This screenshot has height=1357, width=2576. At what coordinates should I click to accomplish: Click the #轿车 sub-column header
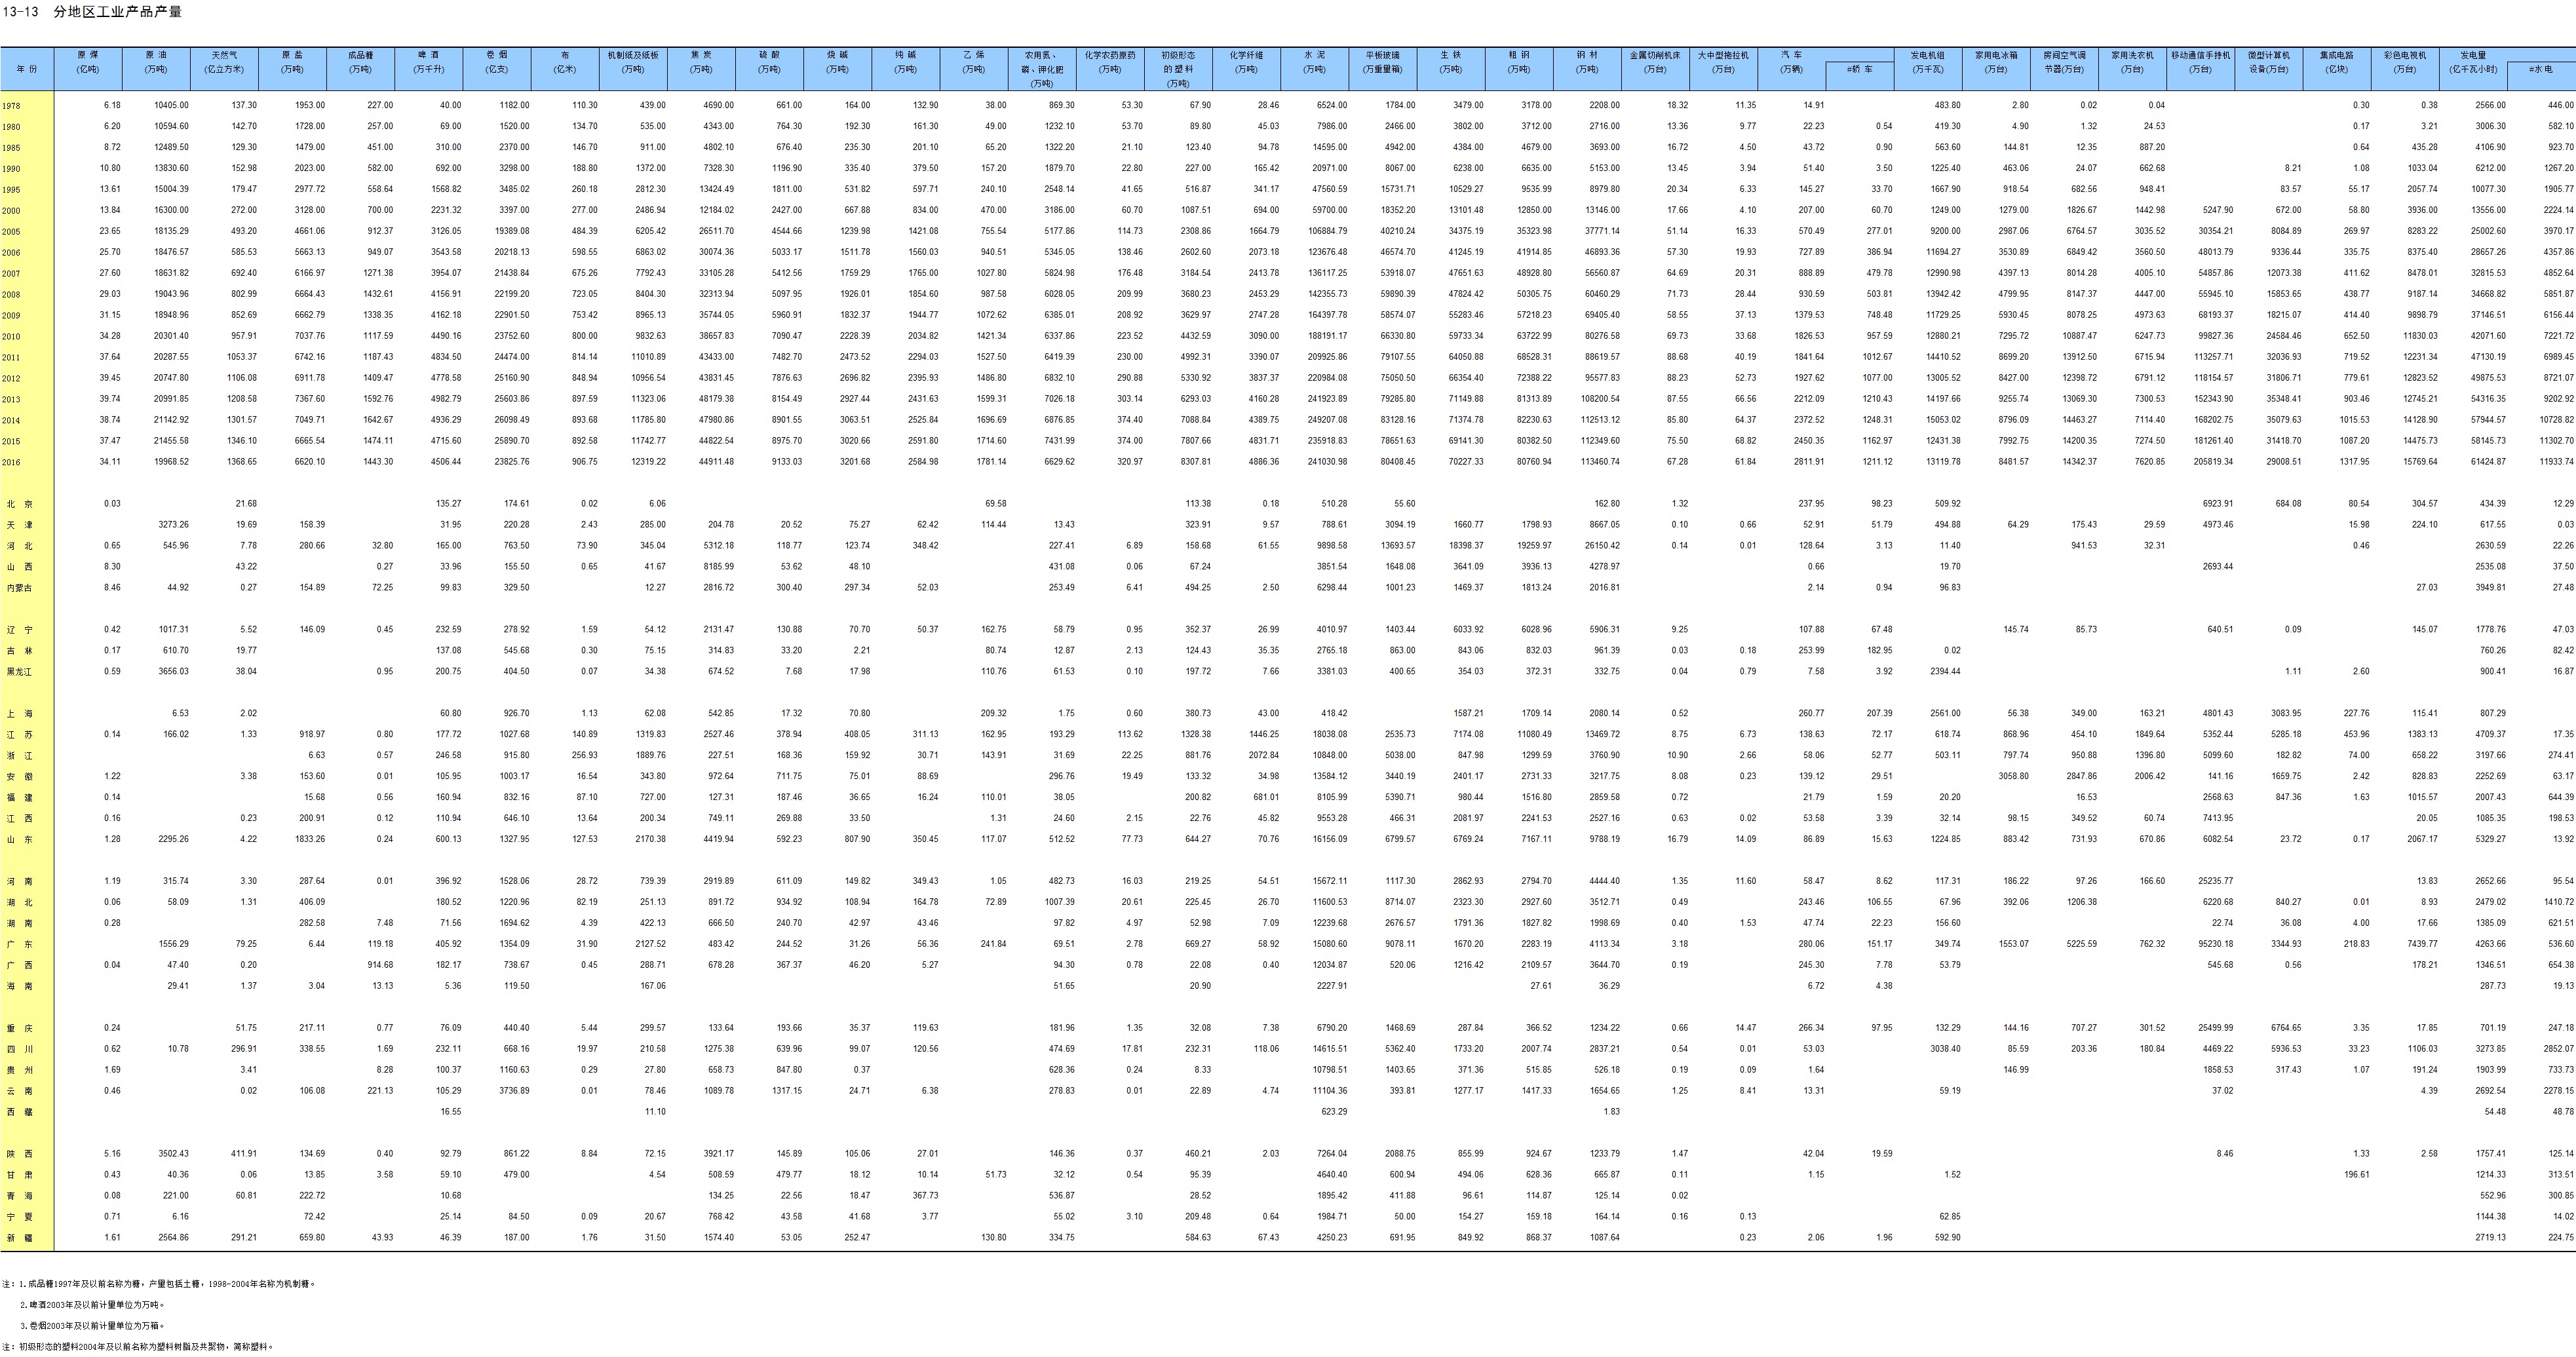[x=1859, y=76]
